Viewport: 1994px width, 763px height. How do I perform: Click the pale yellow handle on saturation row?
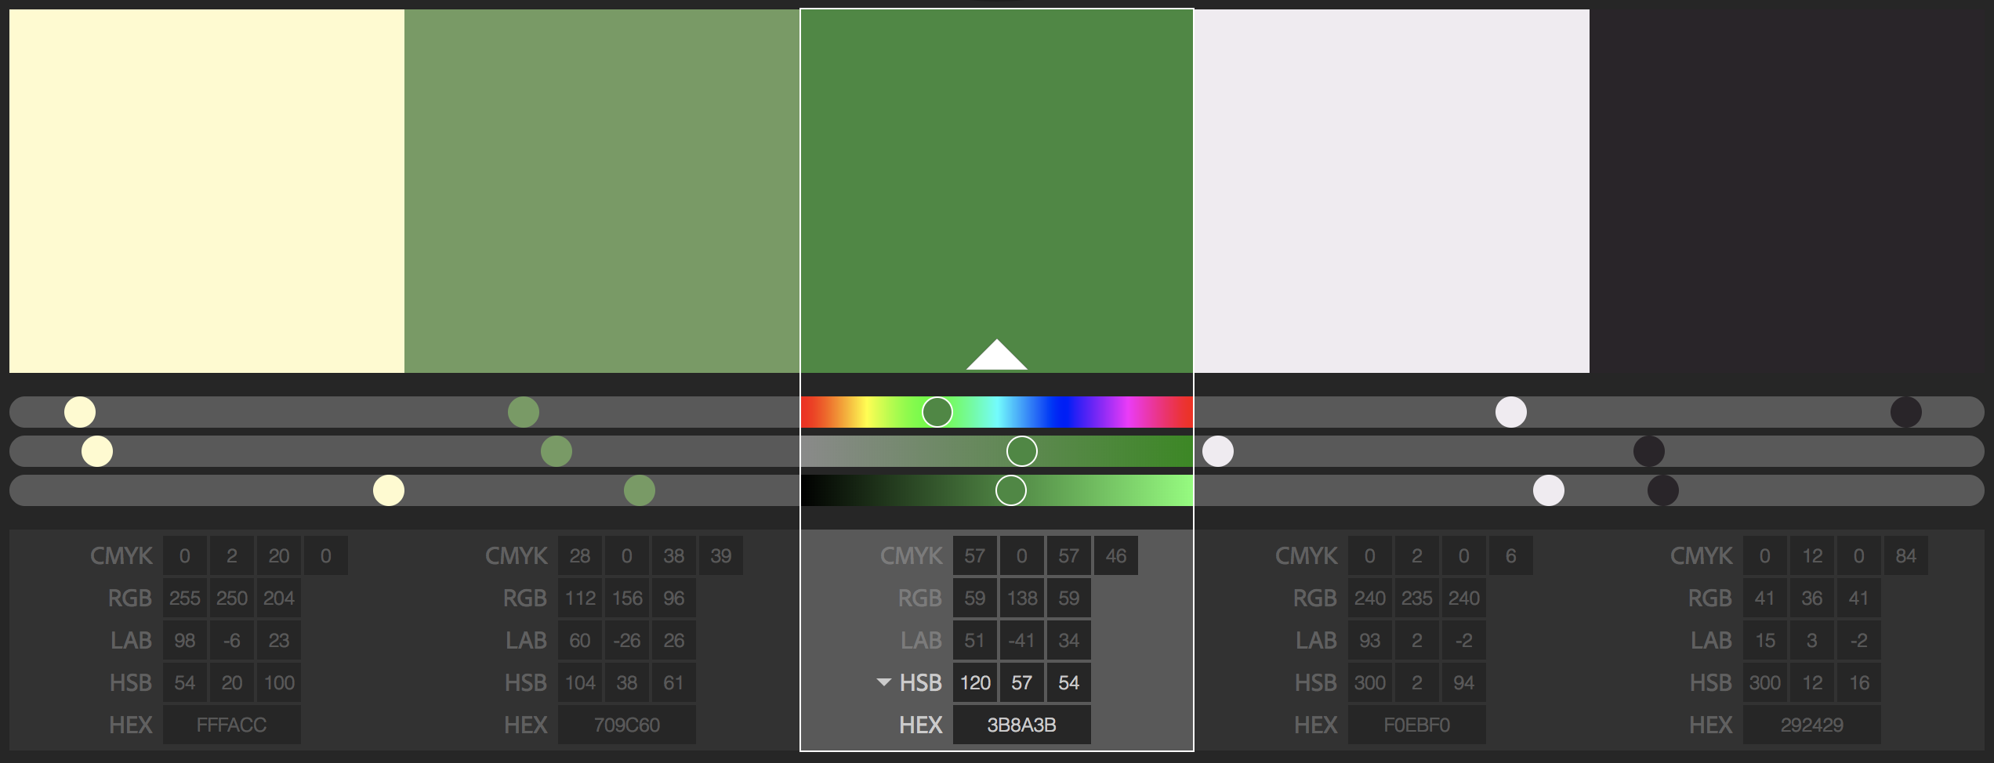pyautogui.click(x=97, y=451)
